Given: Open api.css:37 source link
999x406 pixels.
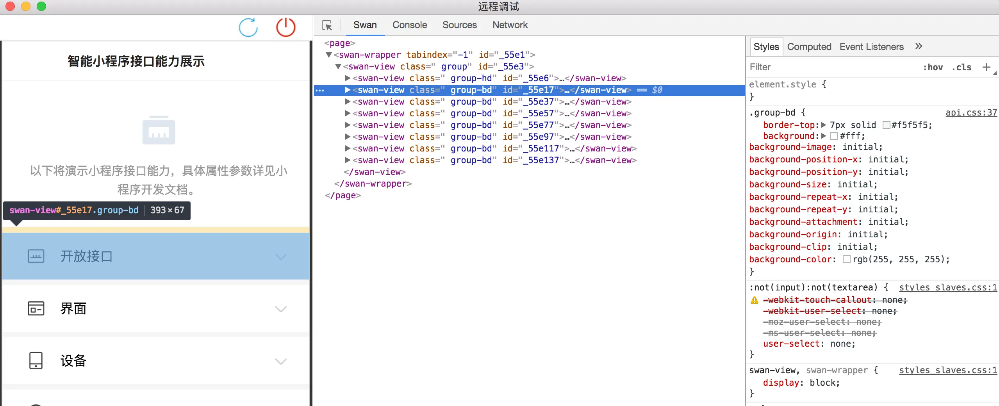Looking at the screenshot, I should [971, 113].
